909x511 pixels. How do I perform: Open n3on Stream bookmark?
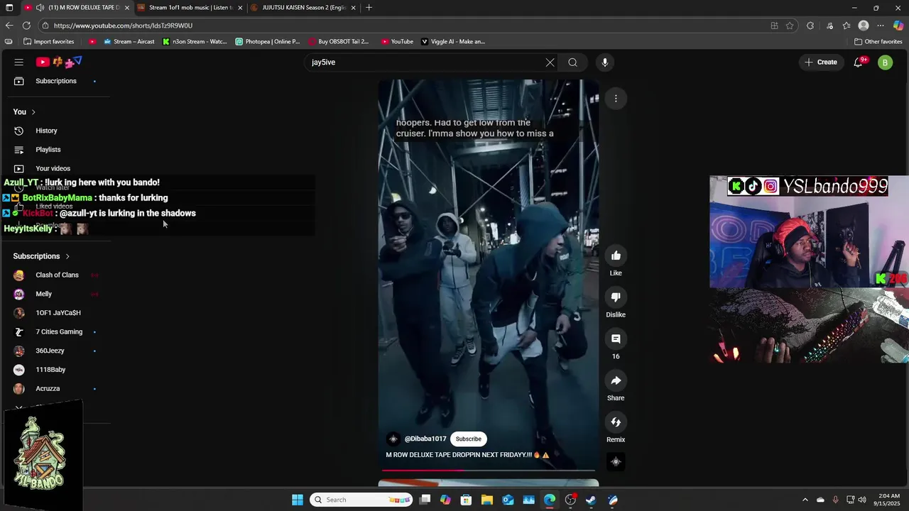[x=195, y=42]
